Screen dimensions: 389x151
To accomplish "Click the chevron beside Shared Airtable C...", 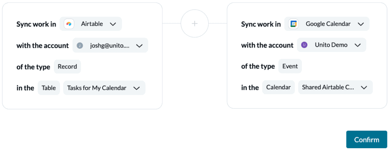I will [x=364, y=87].
